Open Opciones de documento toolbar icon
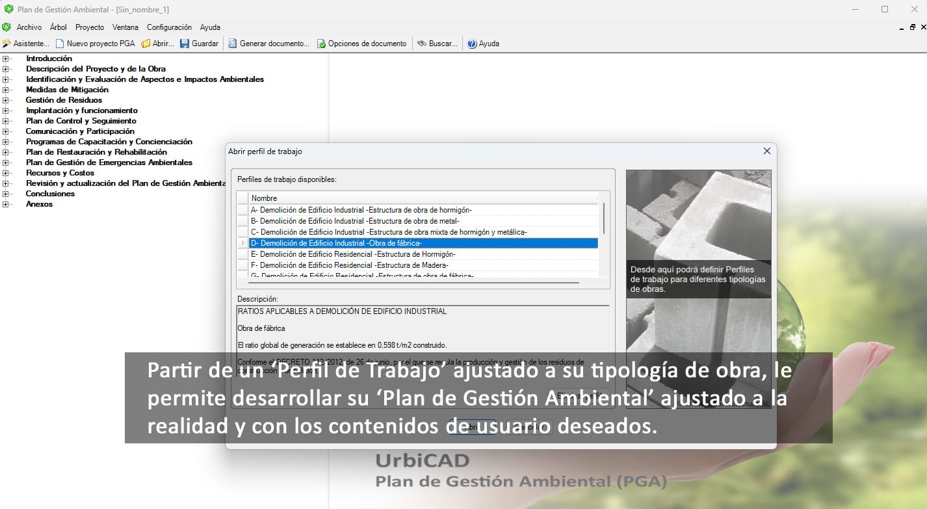927x509 pixels. [321, 44]
